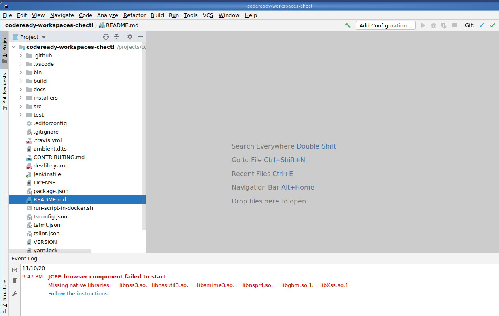Expand the bin folder arrow
This screenshot has width=499, height=316.
pyautogui.click(x=21, y=73)
